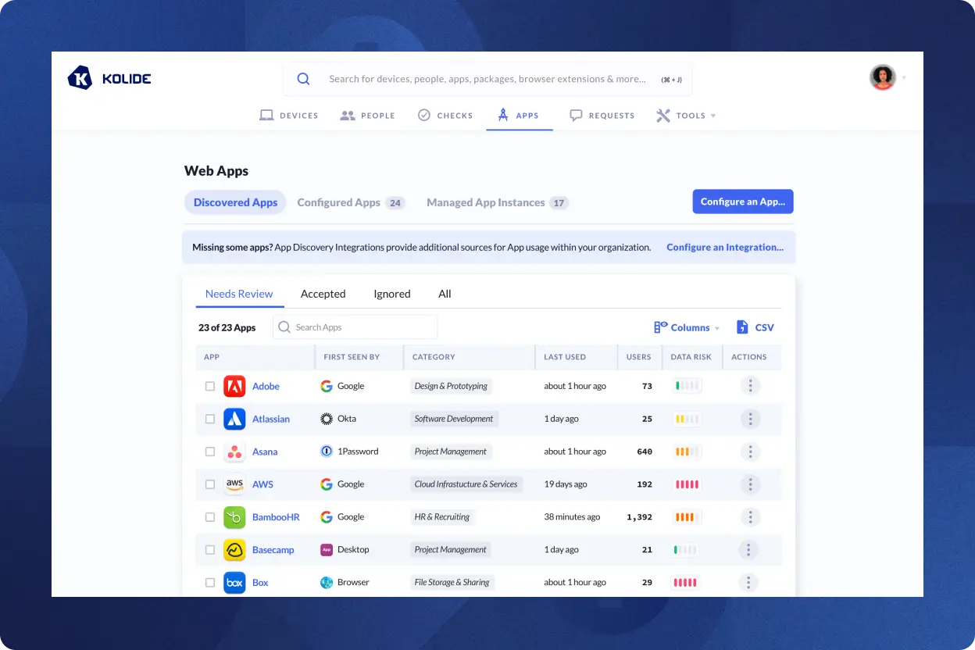Open the Atlassian app link
The height and width of the screenshot is (650, 975).
point(271,419)
